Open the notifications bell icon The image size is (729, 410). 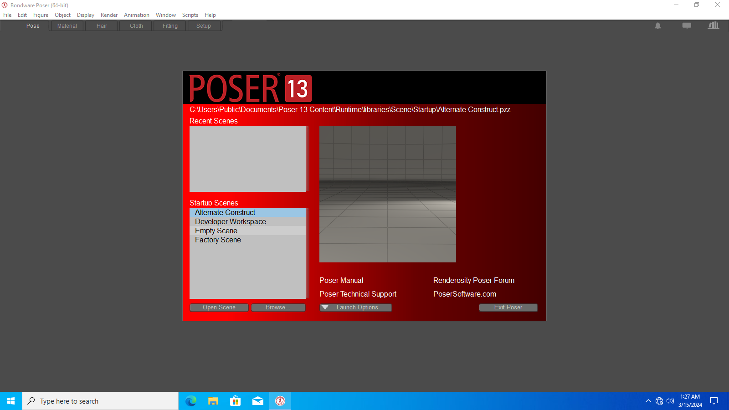tap(658, 26)
